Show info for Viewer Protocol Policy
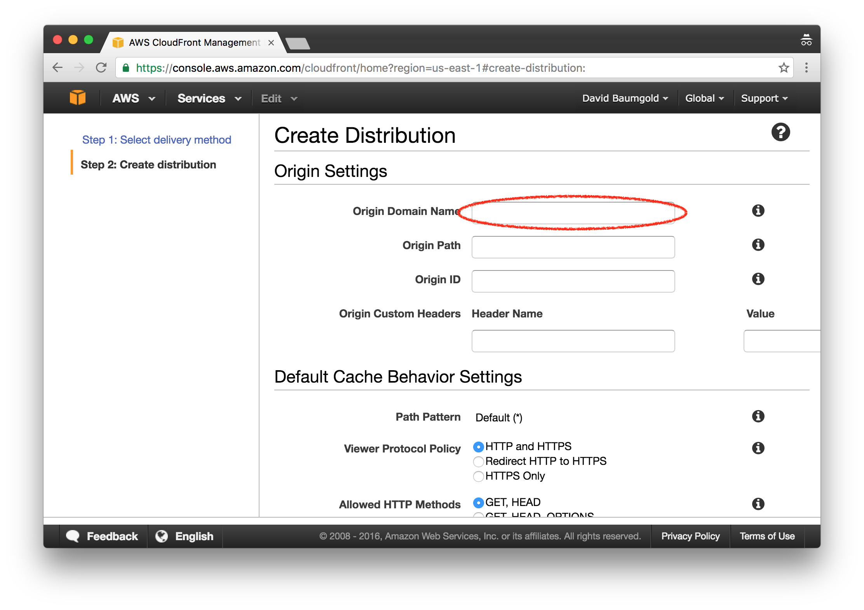 (x=758, y=448)
